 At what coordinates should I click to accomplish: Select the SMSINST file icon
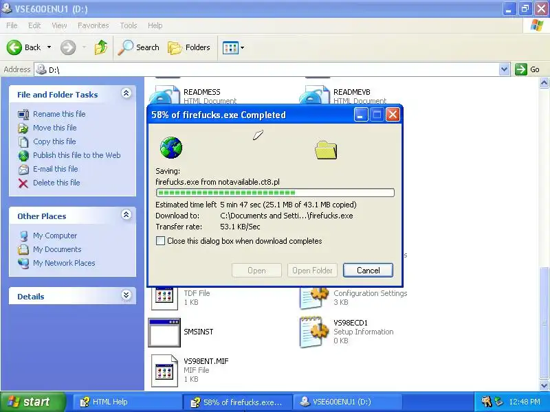[164, 332]
